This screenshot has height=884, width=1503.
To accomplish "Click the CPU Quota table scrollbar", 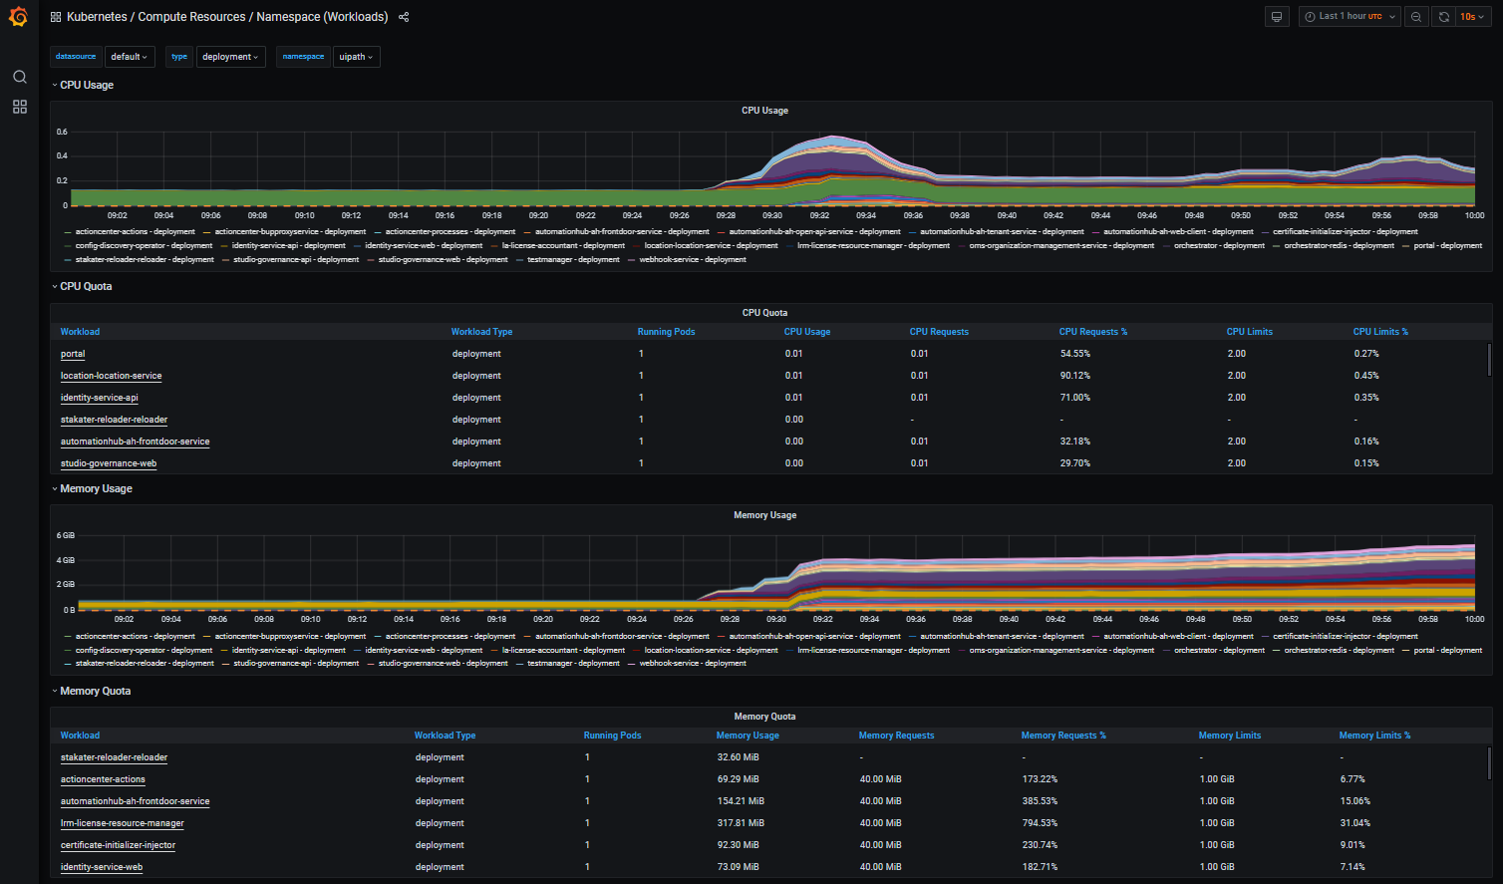I will 1489,360.
